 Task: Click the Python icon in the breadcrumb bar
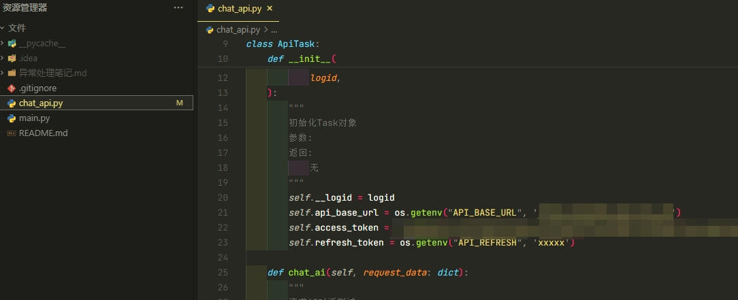pyautogui.click(x=209, y=30)
